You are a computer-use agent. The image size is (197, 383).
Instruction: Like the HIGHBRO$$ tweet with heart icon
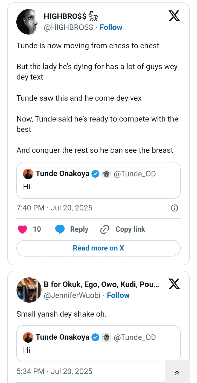(x=22, y=229)
